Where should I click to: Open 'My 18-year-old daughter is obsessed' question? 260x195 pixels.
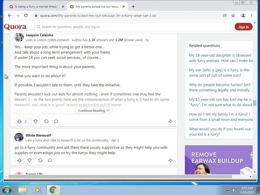(221, 58)
